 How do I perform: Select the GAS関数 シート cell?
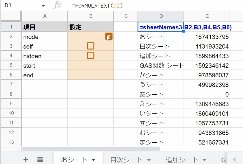(161, 65)
